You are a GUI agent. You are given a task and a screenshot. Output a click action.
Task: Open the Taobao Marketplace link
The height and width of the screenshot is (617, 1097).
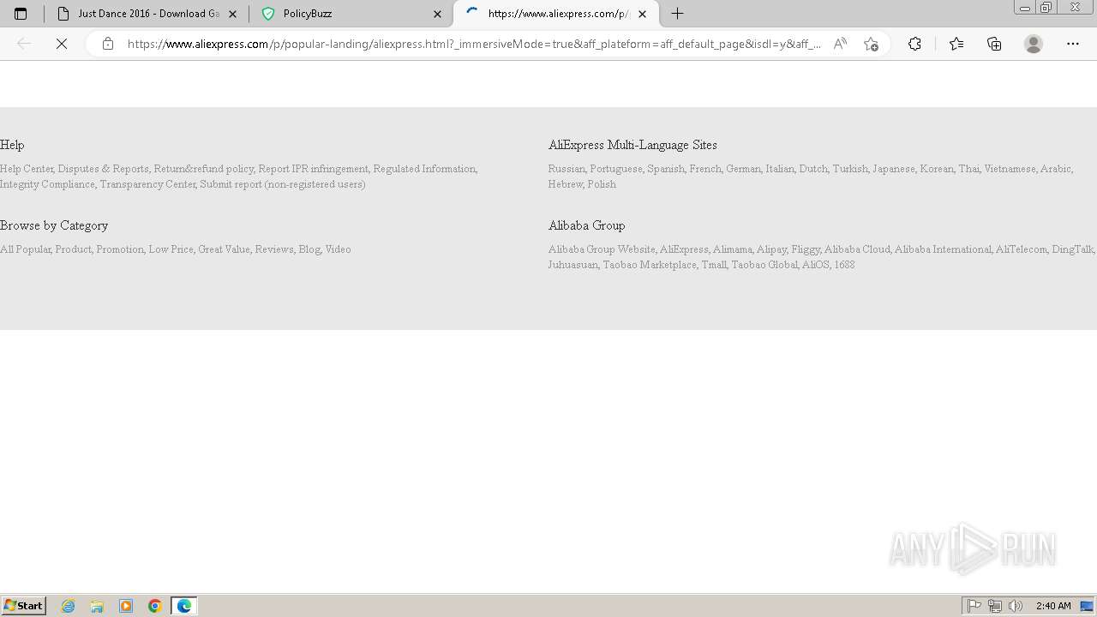point(650,265)
